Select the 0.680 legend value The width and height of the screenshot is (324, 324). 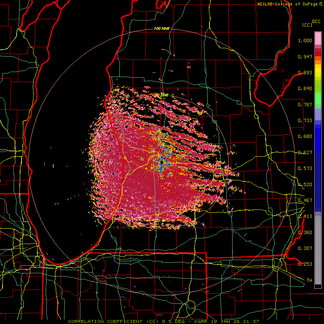pyautogui.click(x=305, y=136)
